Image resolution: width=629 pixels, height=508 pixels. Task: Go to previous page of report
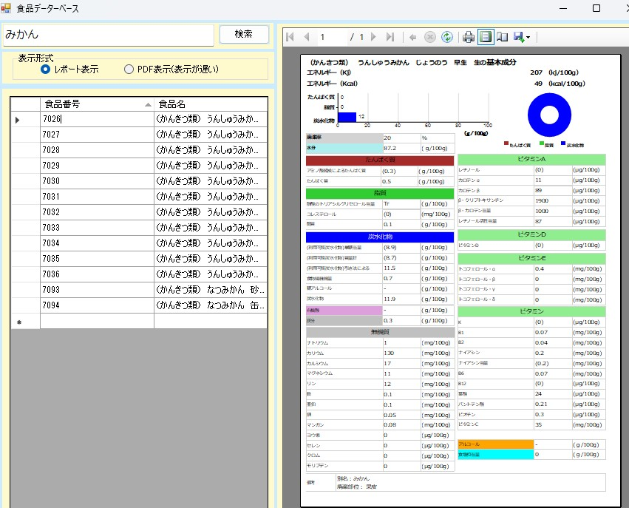pos(305,37)
